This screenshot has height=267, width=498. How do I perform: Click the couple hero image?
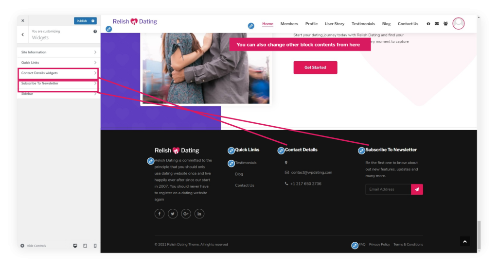[206, 68]
